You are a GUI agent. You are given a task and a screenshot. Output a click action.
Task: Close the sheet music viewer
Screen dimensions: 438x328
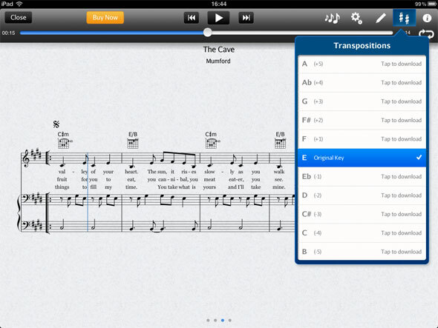click(18, 18)
